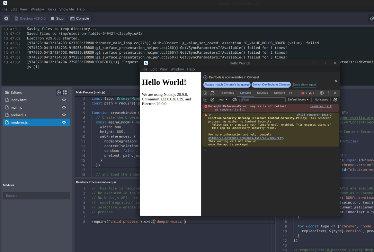Open Show Me menu
This screenshot has width=374, height=252.
click(x=66, y=9)
